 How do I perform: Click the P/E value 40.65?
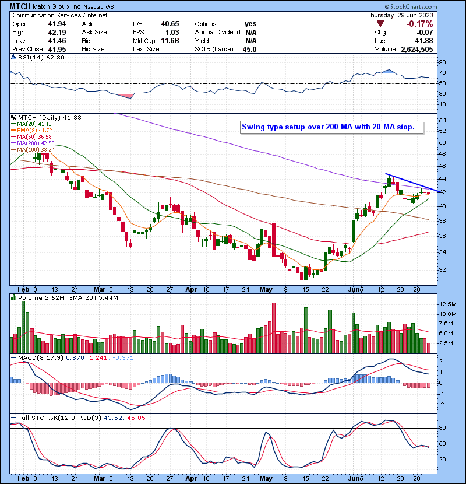[x=170, y=24]
